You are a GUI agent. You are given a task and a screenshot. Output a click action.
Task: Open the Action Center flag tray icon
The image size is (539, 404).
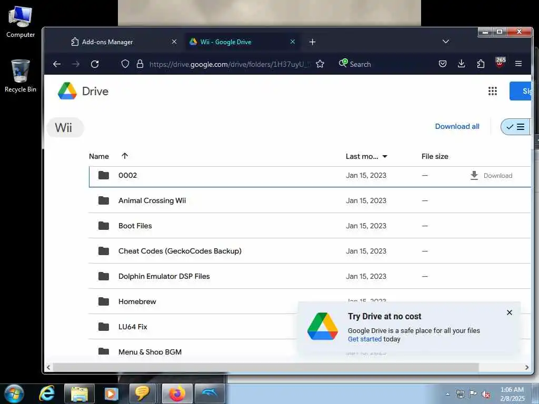473,394
